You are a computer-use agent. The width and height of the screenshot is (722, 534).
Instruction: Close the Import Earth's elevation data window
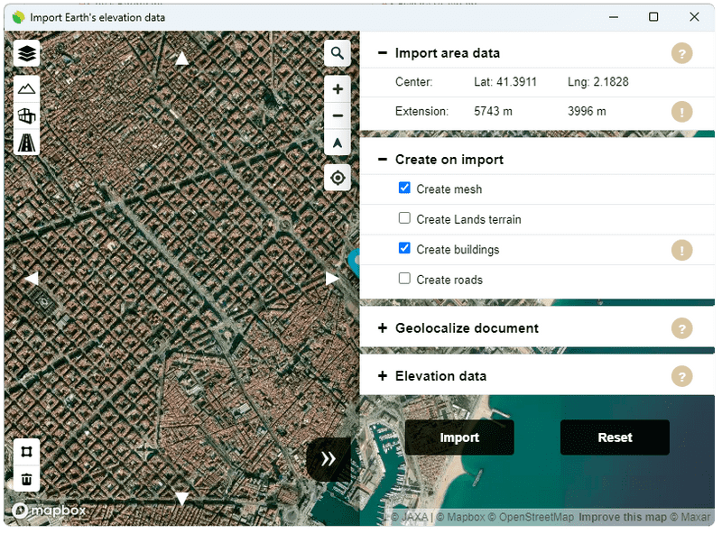click(x=695, y=17)
